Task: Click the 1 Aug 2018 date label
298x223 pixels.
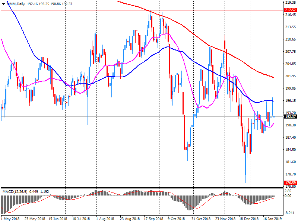Action: (105, 219)
